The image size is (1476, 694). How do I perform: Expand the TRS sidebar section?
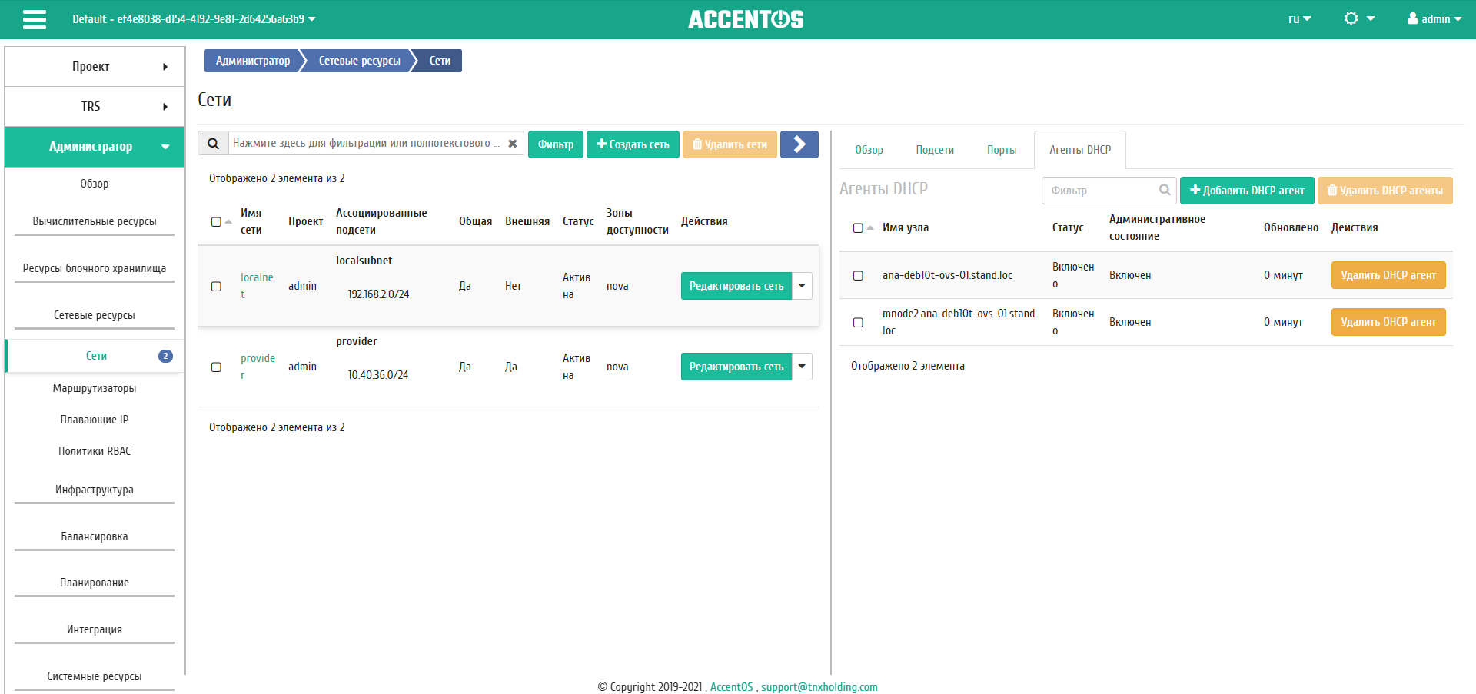(x=95, y=107)
